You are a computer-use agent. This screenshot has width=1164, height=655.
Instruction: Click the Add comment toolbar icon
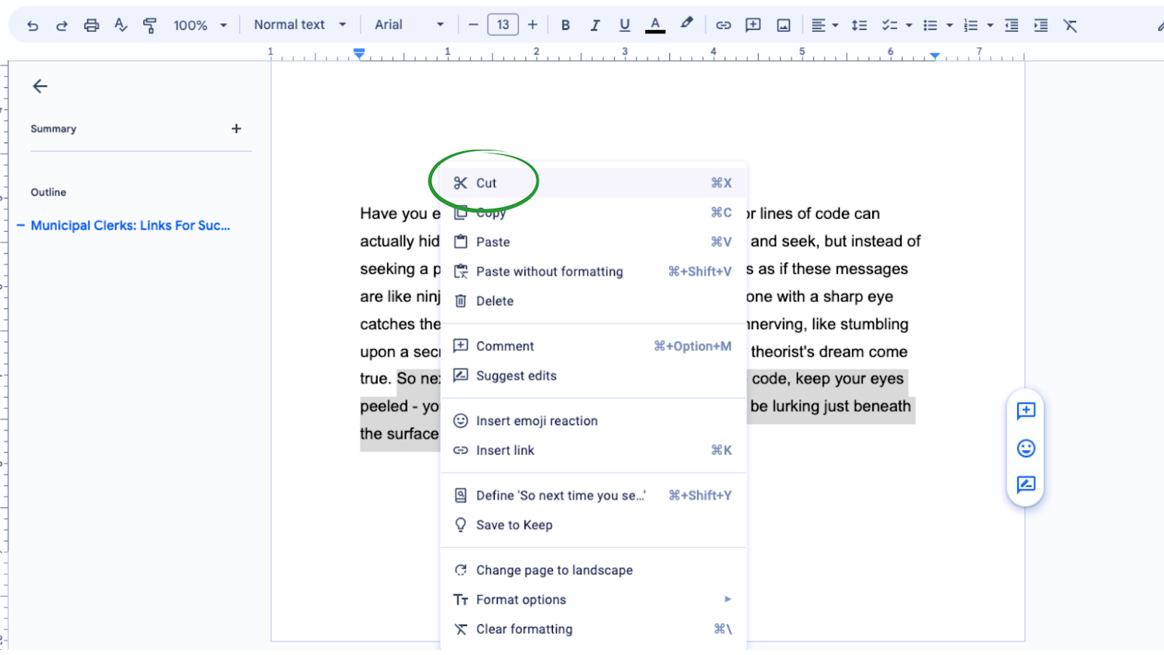(x=753, y=25)
